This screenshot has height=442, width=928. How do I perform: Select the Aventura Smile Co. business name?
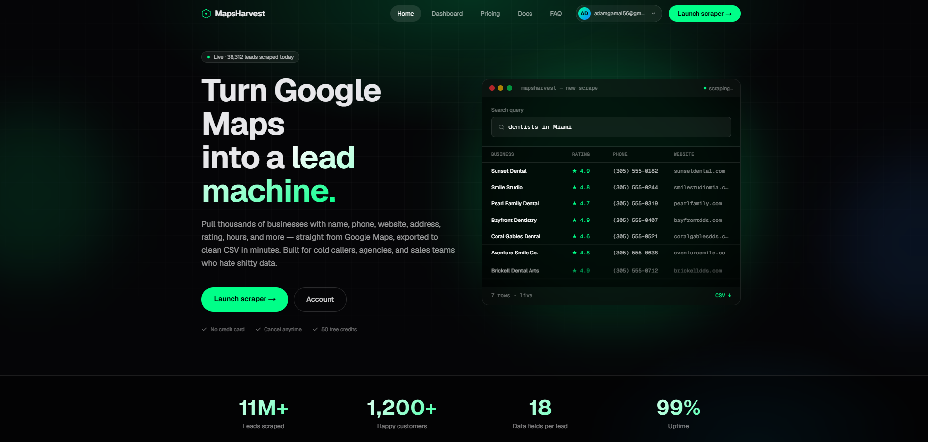[x=515, y=253]
